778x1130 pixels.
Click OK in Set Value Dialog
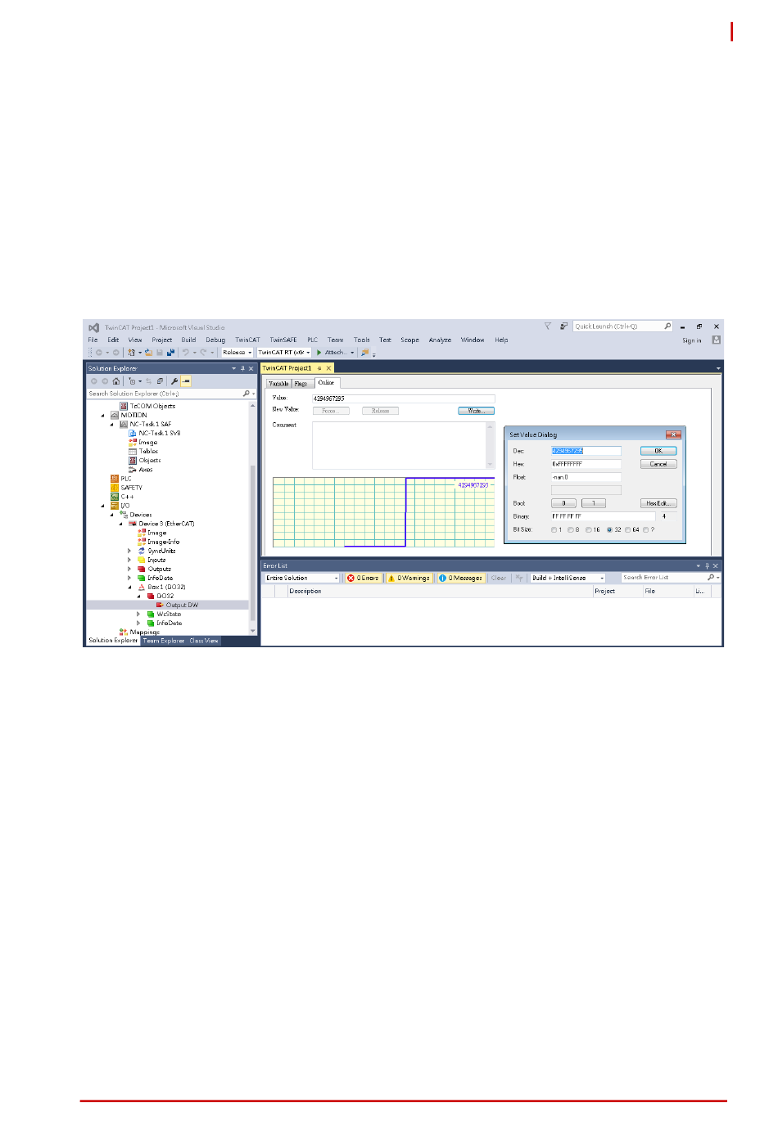[658, 451]
